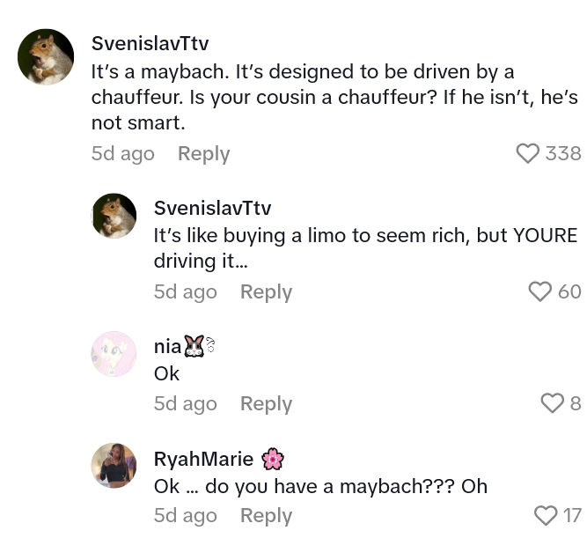Open nia's username link

click(167, 347)
